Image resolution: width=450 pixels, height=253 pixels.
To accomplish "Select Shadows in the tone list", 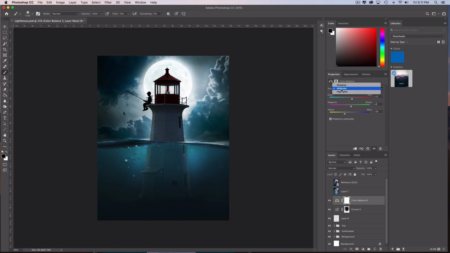I will click(x=341, y=85).
